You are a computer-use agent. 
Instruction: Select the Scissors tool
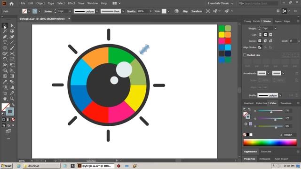click(x=12, y=54)
